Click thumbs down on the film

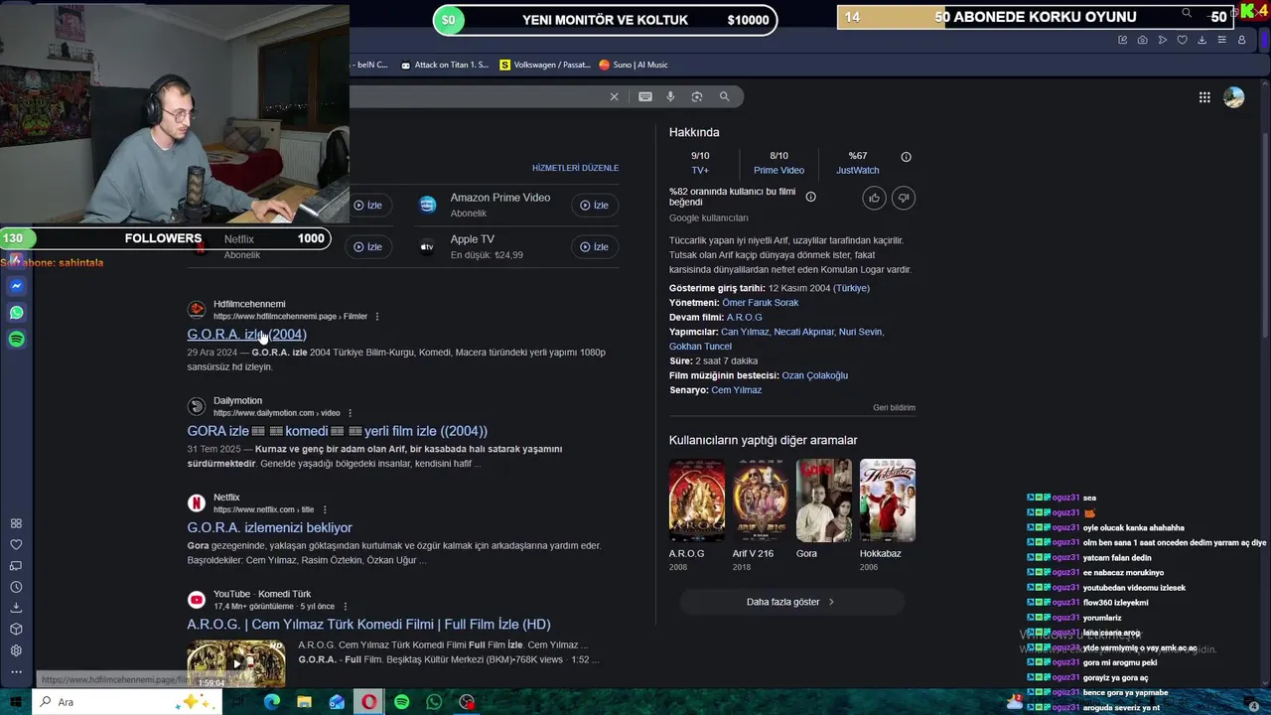[x=903, y=198]
